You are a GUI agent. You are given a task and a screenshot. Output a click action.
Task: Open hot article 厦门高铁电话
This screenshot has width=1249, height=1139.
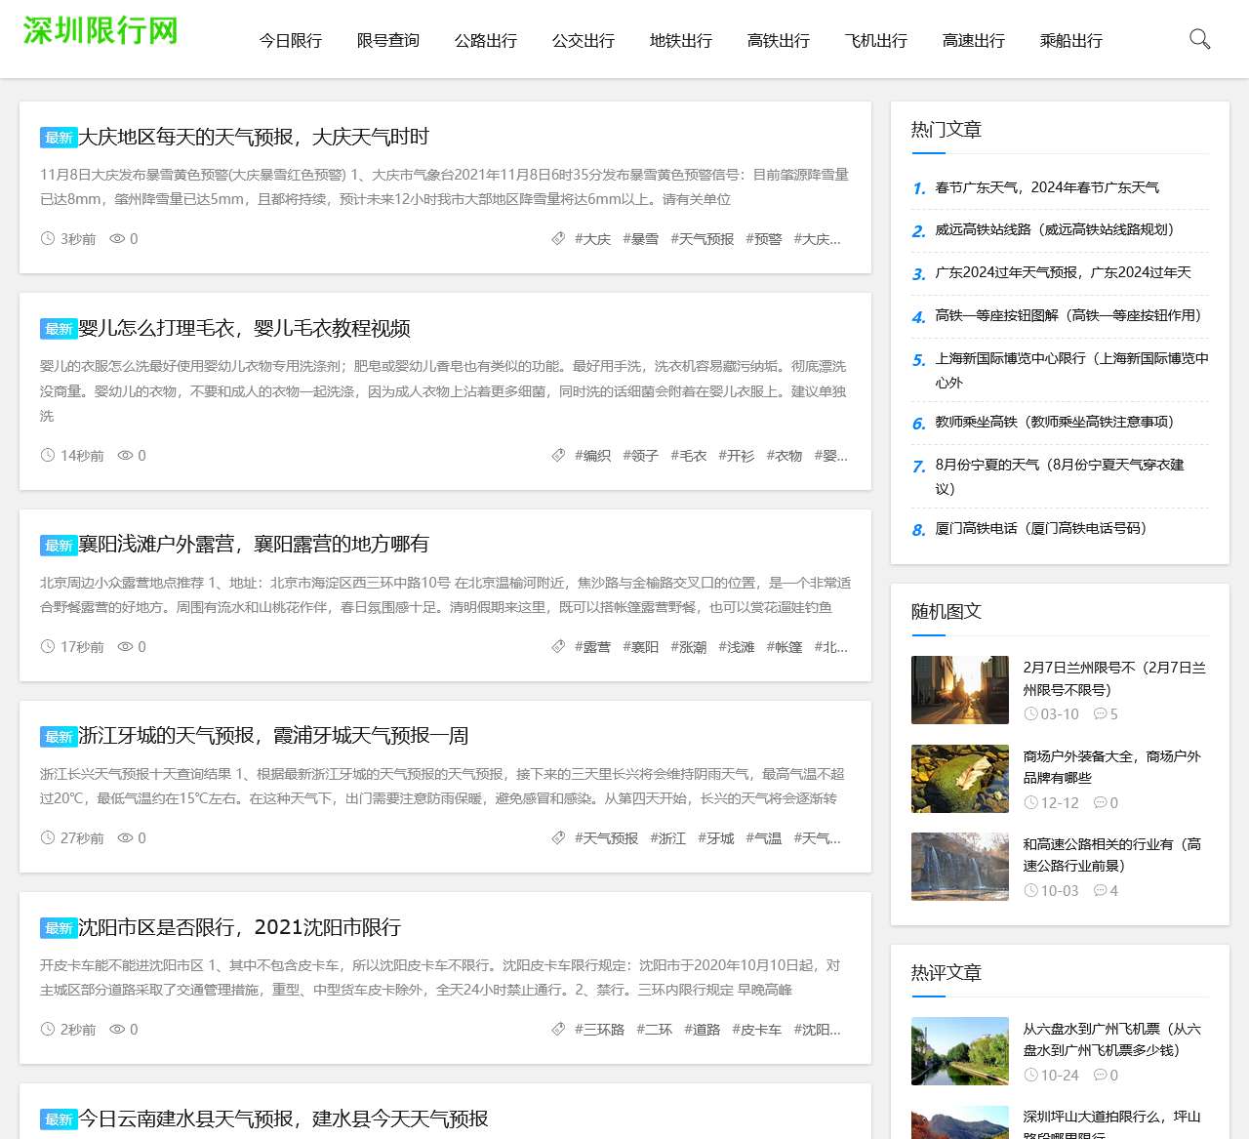point(1040,528)
